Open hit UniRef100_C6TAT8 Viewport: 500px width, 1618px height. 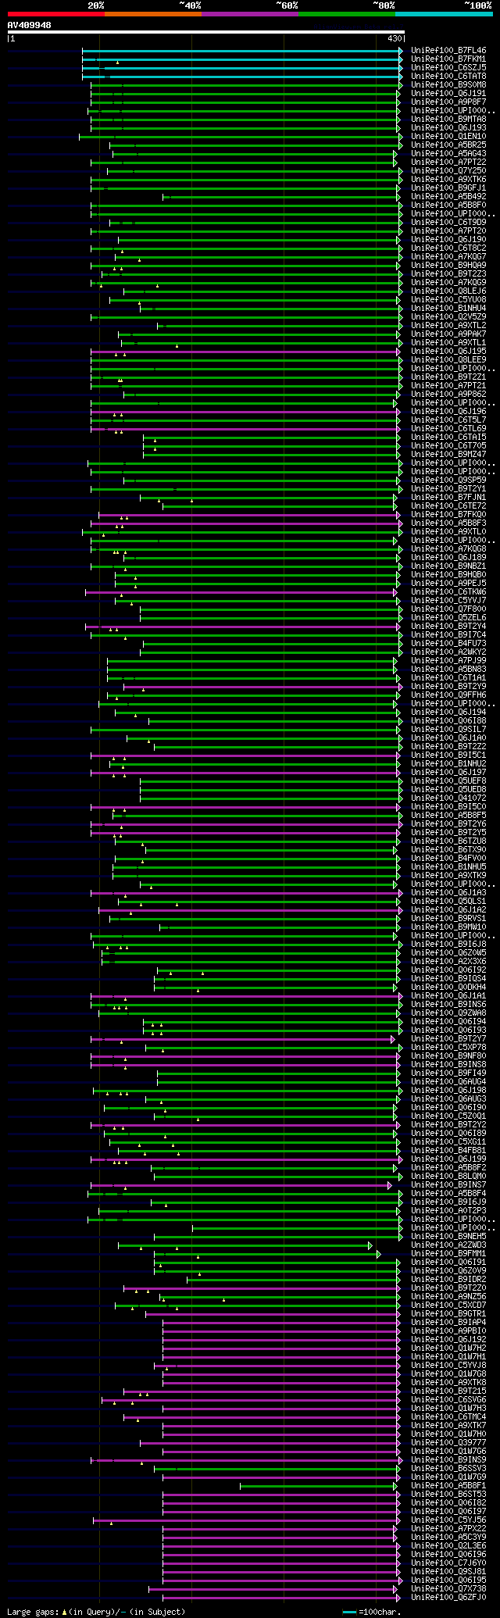448,77
